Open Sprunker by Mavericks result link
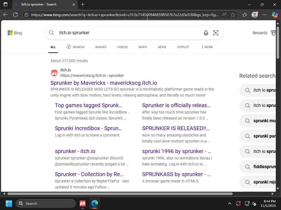Screen dimensions: 281x210 (x=103, y=83)
